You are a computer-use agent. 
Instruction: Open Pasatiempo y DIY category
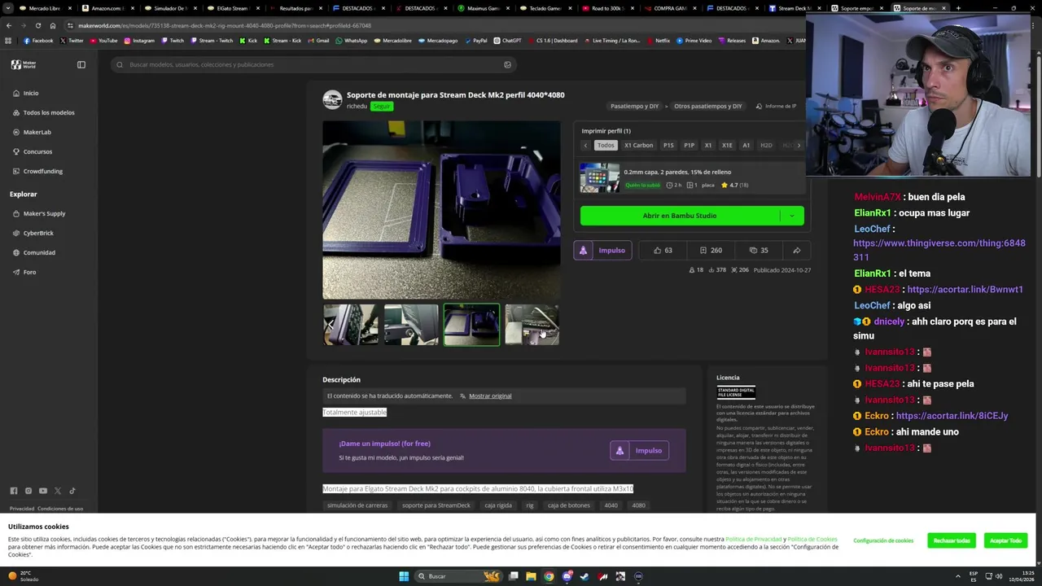(x=634, y=106)
